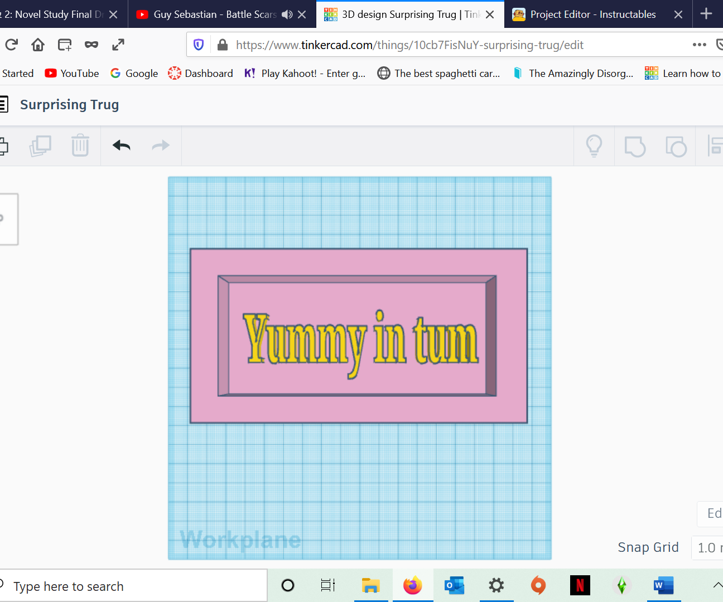The image size is (723, 602).
Task: Mute the Guy Sebastian tab audio
Action: (x=287, y=14)
